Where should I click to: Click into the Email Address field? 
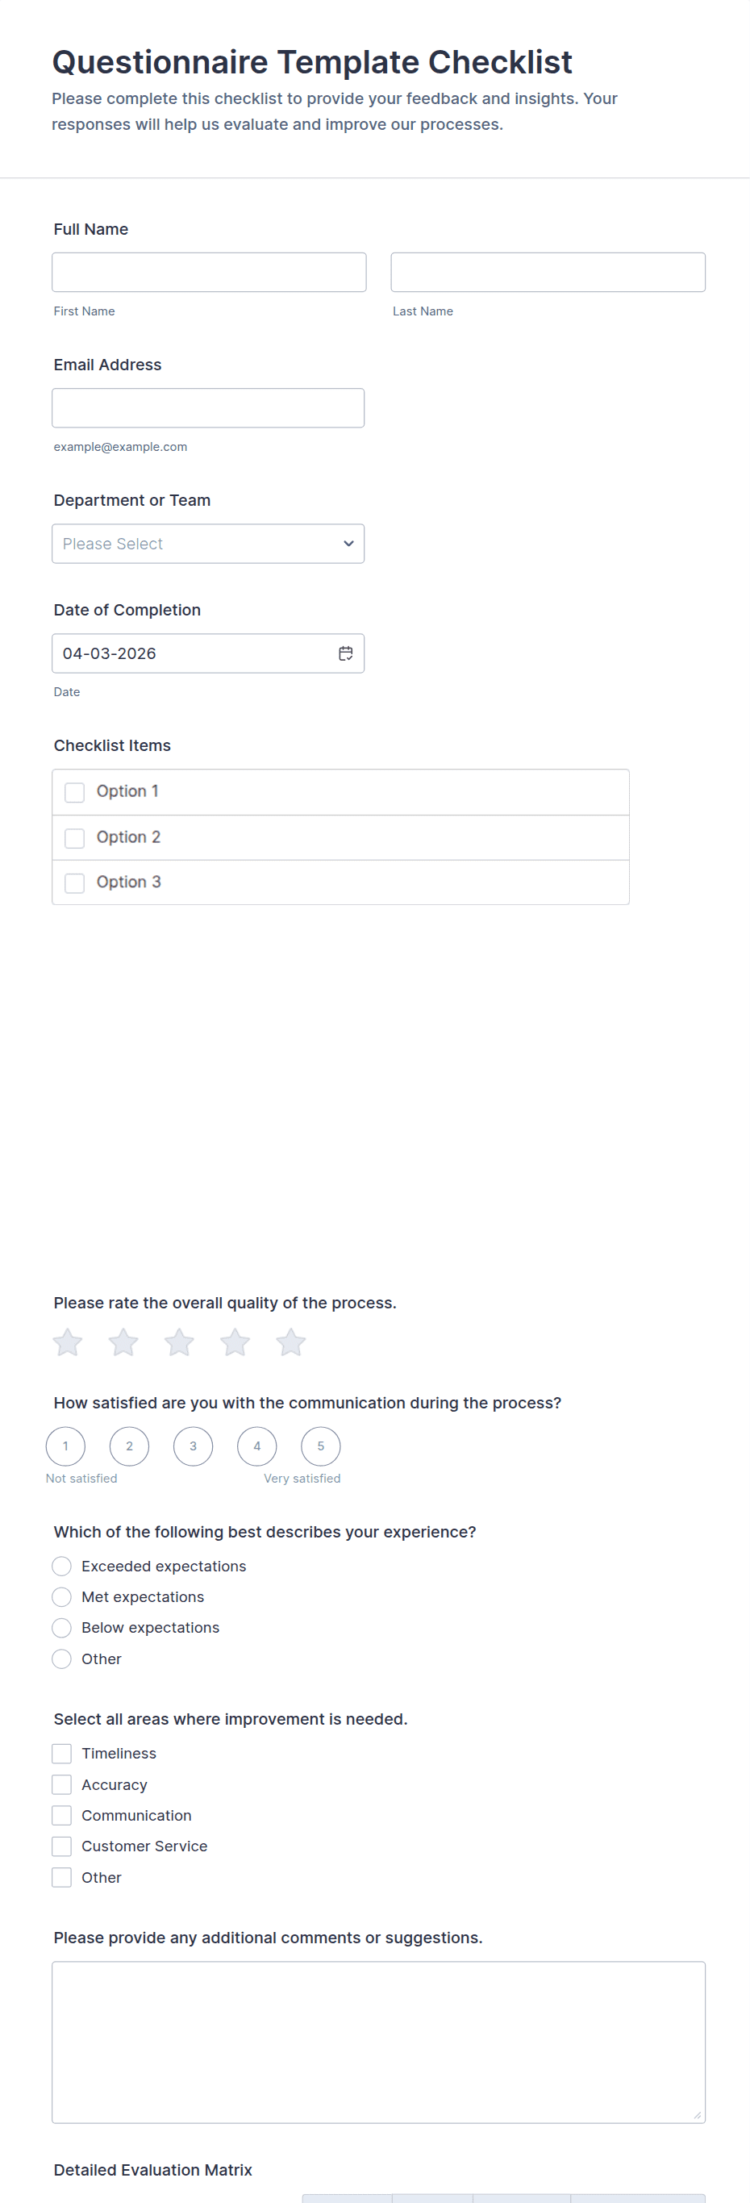click(x=208, y=408)
